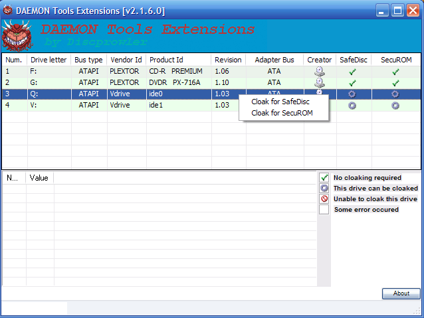Image resolution: width=424 pixels, height=318 pixels.
Task: Click the 'Some error occured' blank legend icon
Action: pyautogui.click(x=324, y=209)
